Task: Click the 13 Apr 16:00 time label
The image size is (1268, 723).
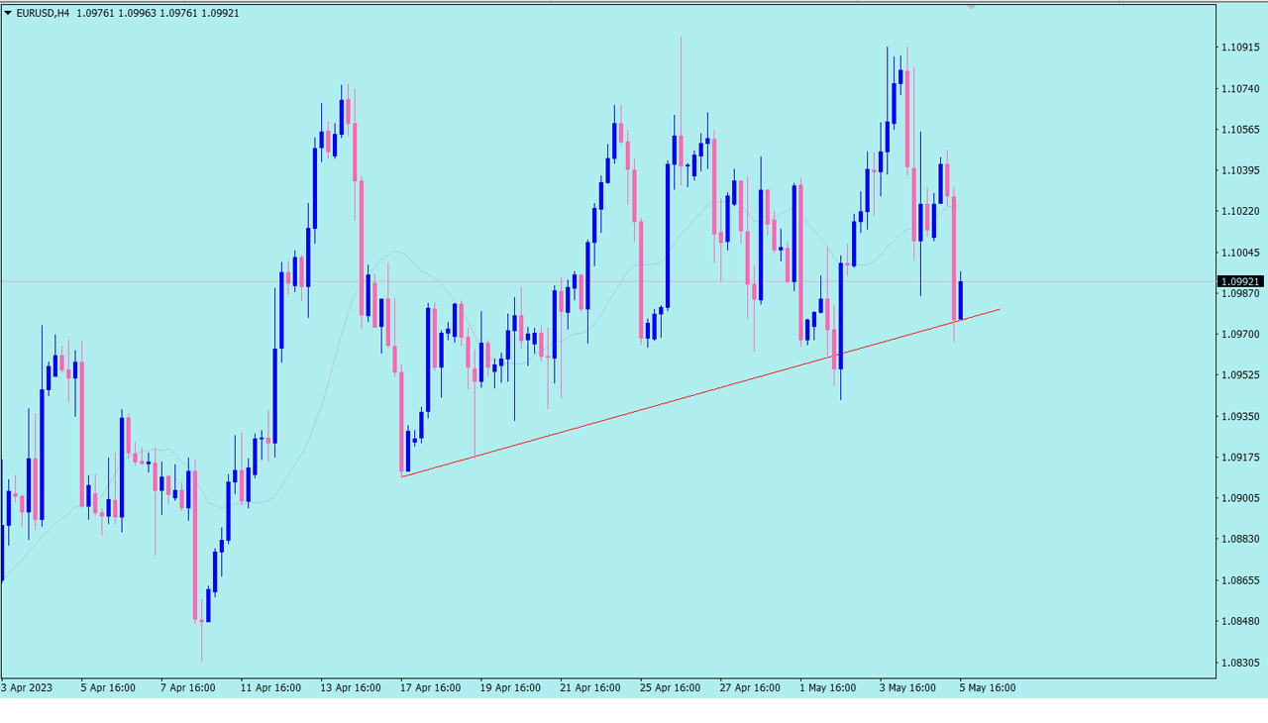Action: tap(351, 687)
